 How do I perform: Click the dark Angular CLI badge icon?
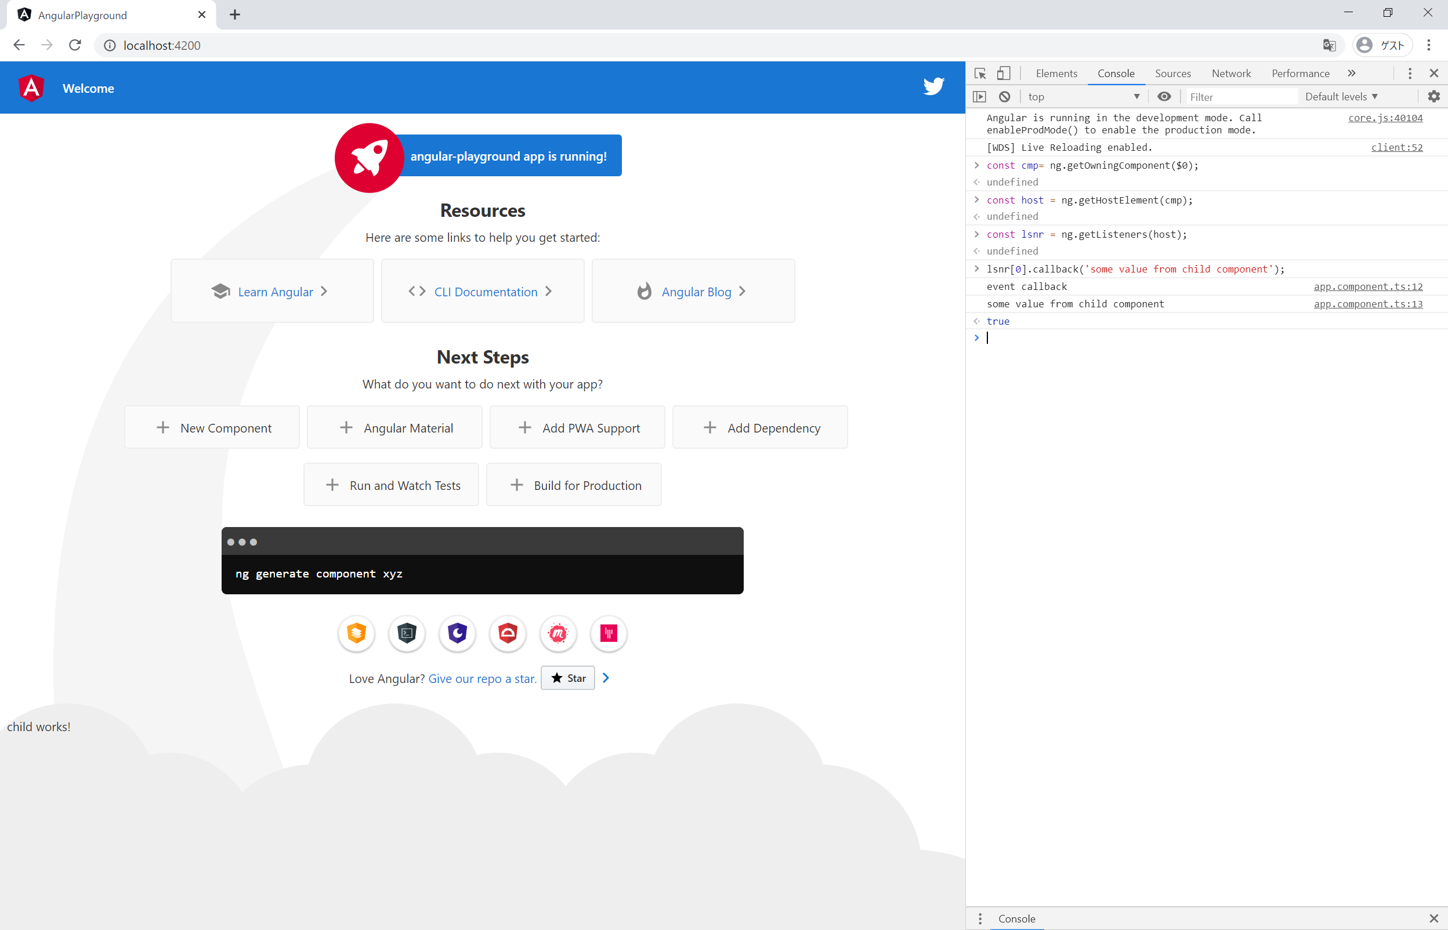pos(407,633)
